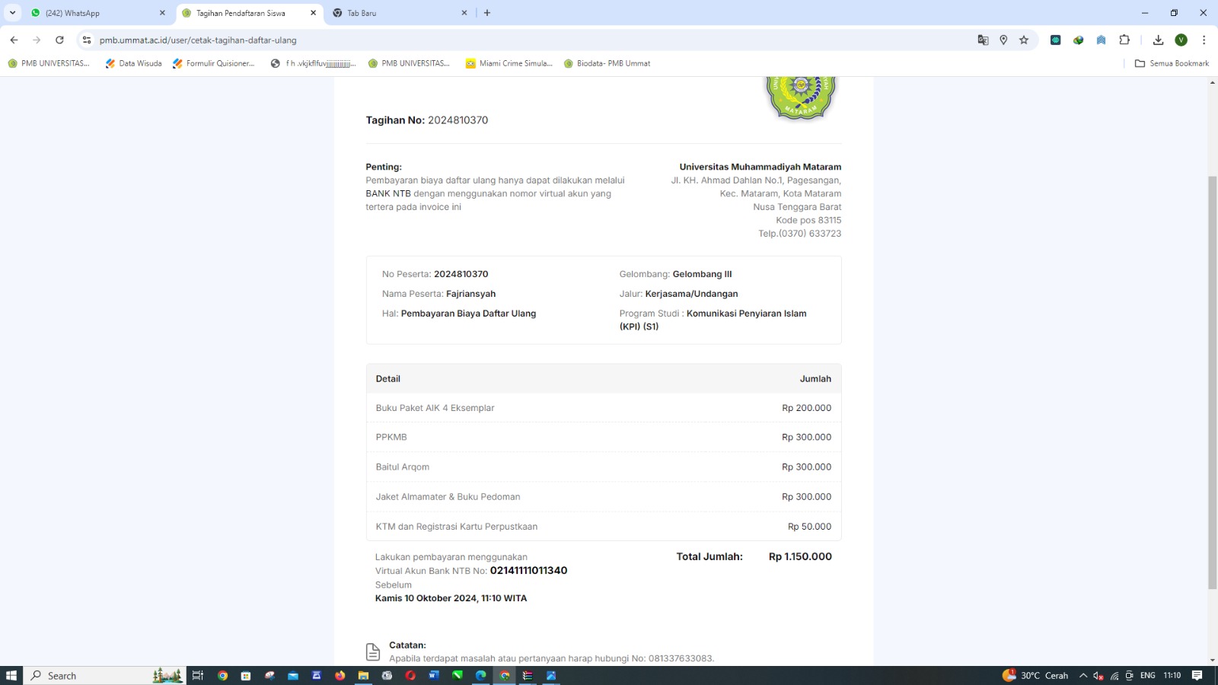Expand the system tray hidden icons chevron
Image resolution: width=1218 pixels, height=685 pixels.
click(1082, 676)
